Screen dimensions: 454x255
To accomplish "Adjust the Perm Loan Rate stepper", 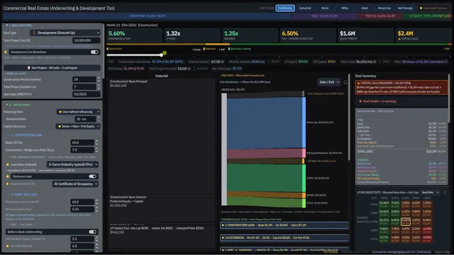I will [x=96, y=209].
